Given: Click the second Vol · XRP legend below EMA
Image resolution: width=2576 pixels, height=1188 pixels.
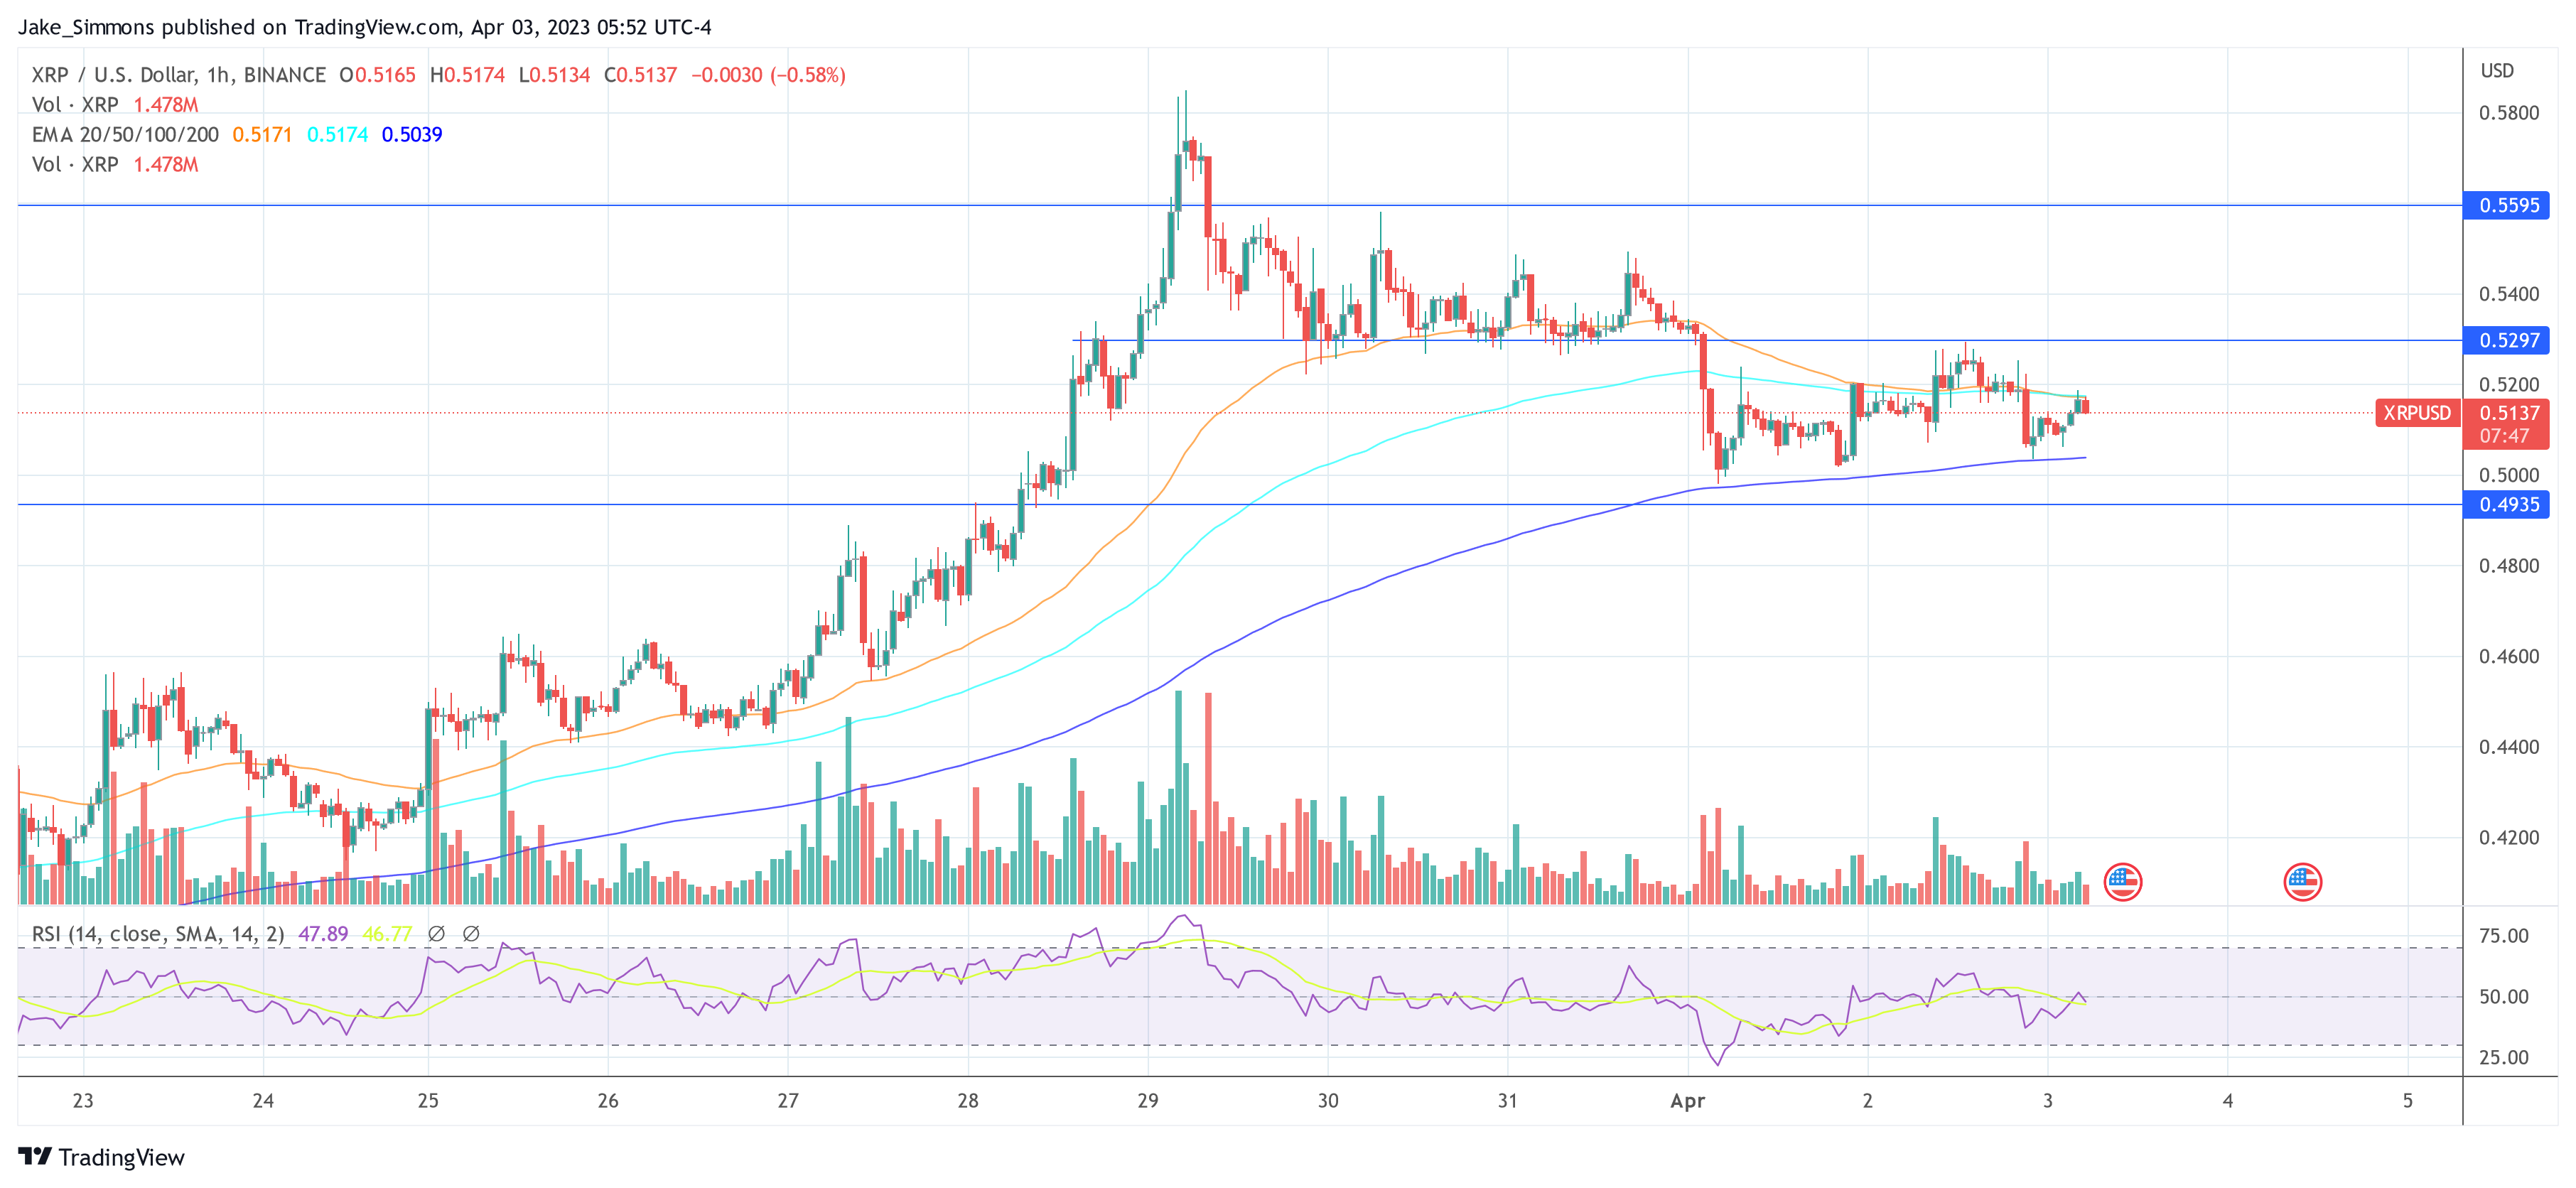Looking at the screenshot, I should (x=75, y=165).
